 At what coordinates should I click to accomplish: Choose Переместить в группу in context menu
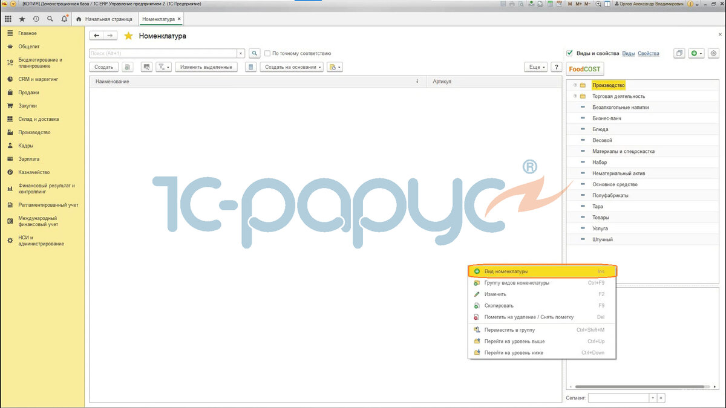[x=542, y=330]
